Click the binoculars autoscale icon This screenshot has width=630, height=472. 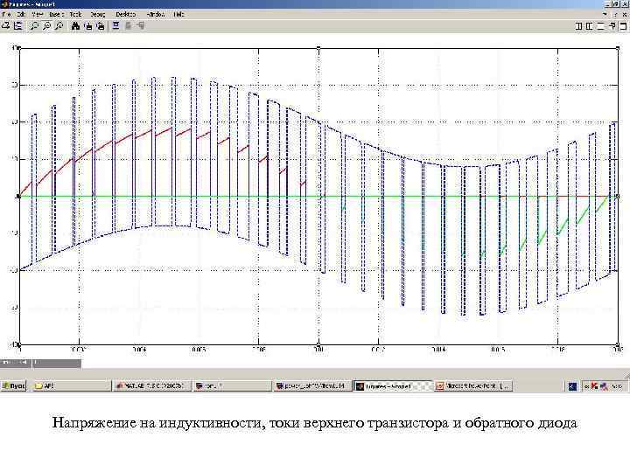pyautogui.click(x=75, y=26)
